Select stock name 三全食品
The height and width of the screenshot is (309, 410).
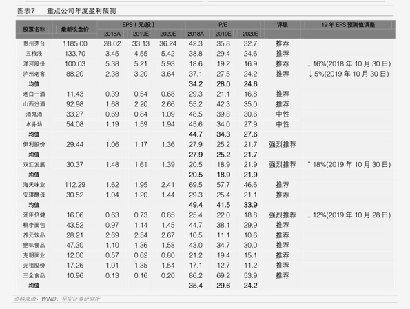[34, 275]
